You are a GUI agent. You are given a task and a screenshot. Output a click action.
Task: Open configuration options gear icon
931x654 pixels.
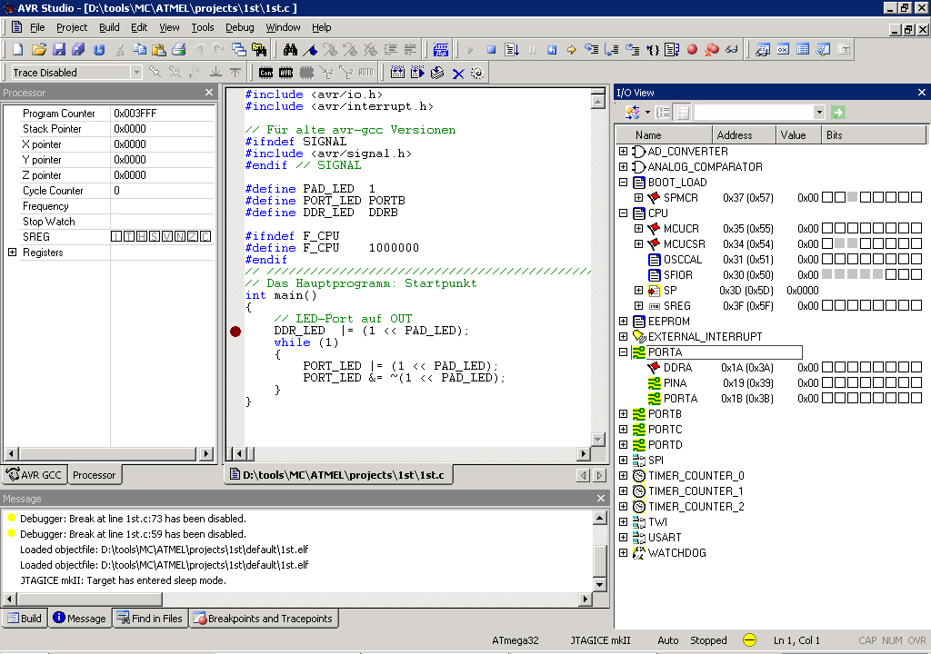tap(477, 73)
